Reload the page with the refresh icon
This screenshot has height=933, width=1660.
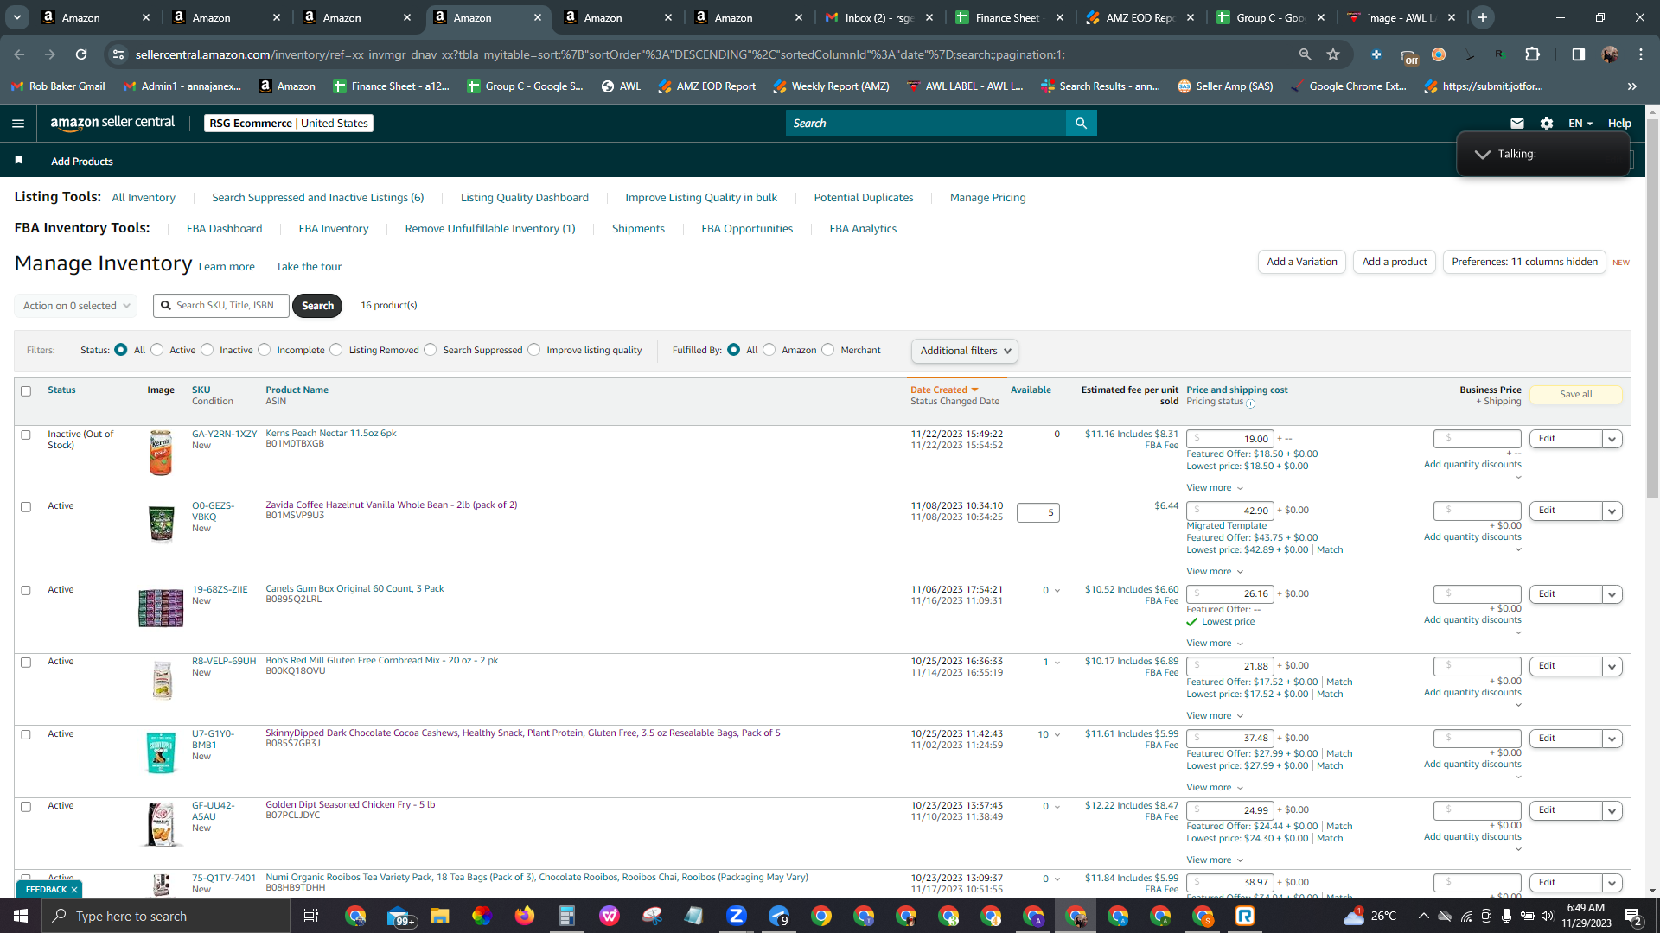tap(81, 54)
